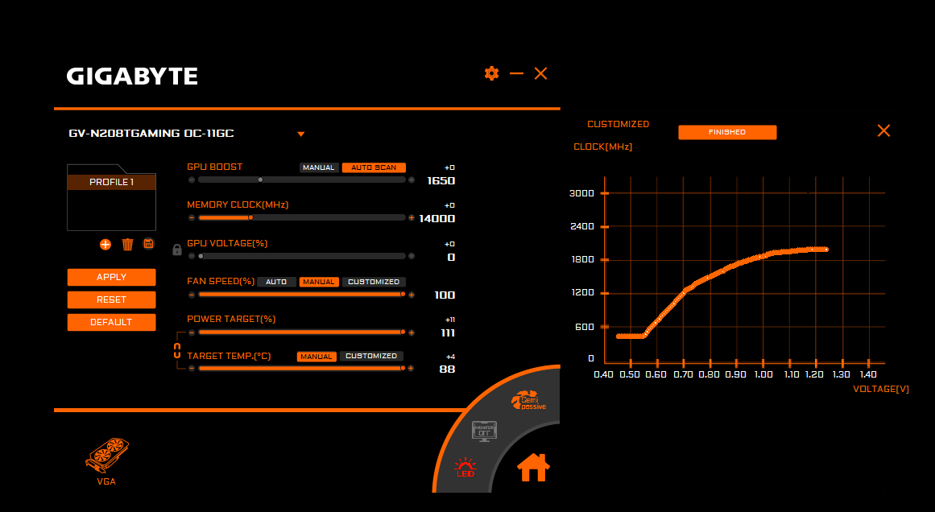Screen dimensions: 935x512
Task: Increase Memory Clock with plus icon
Action: (x=412, y=217)
